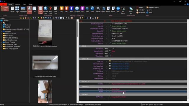This screenshot has width=189, height=106.
Task: Open the Export batch tool
Action: (108, 10)
